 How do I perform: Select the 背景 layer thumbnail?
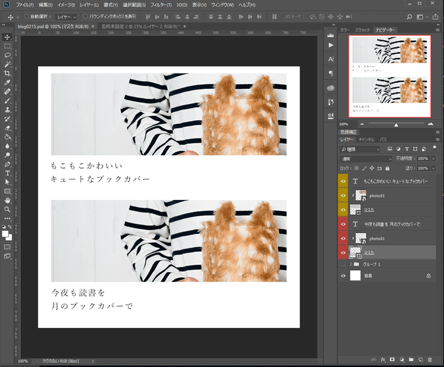click(x=355, y=275)
